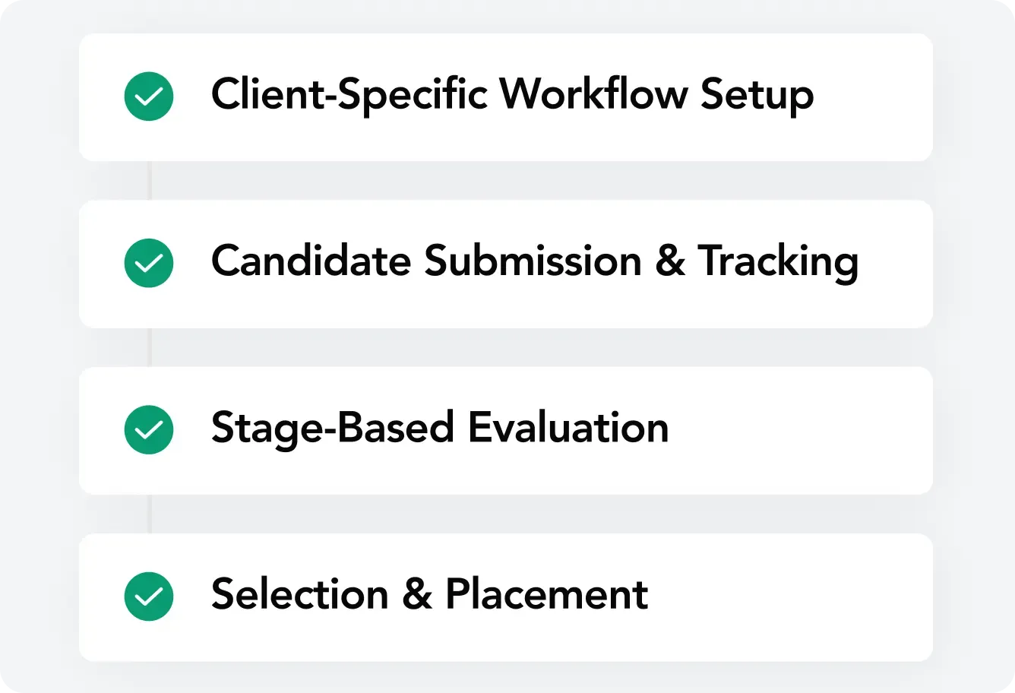
Task: Click the green check next to Stage-Based Evaluation
Action: coord(149,430)
